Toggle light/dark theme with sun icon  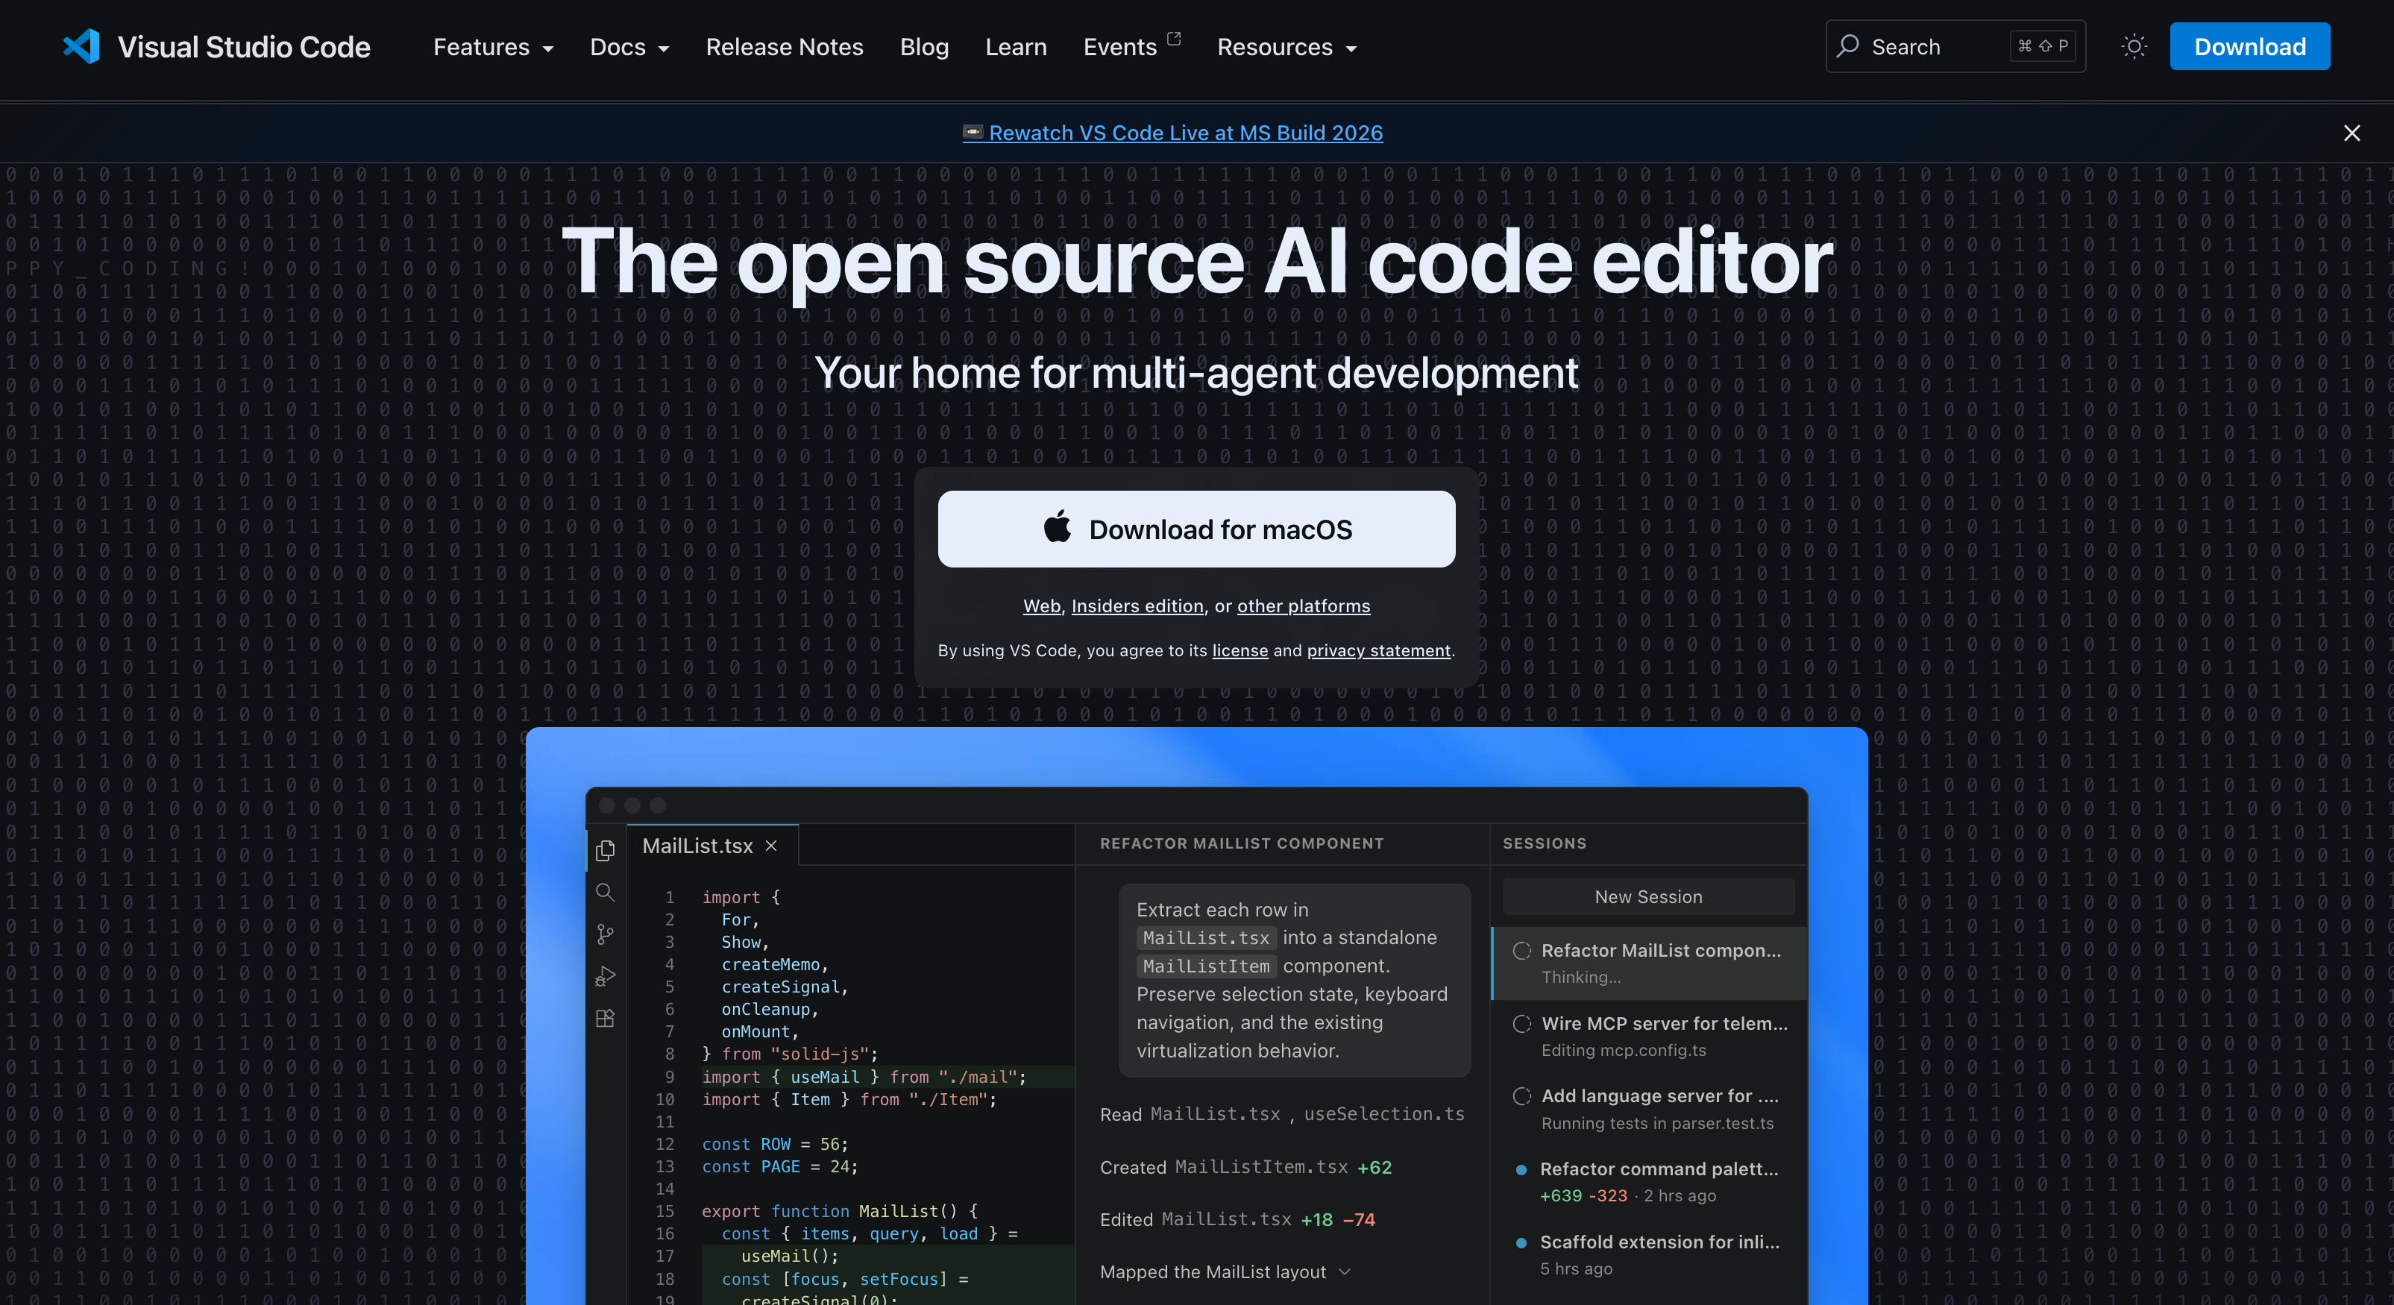click(x=2134, y=46)
